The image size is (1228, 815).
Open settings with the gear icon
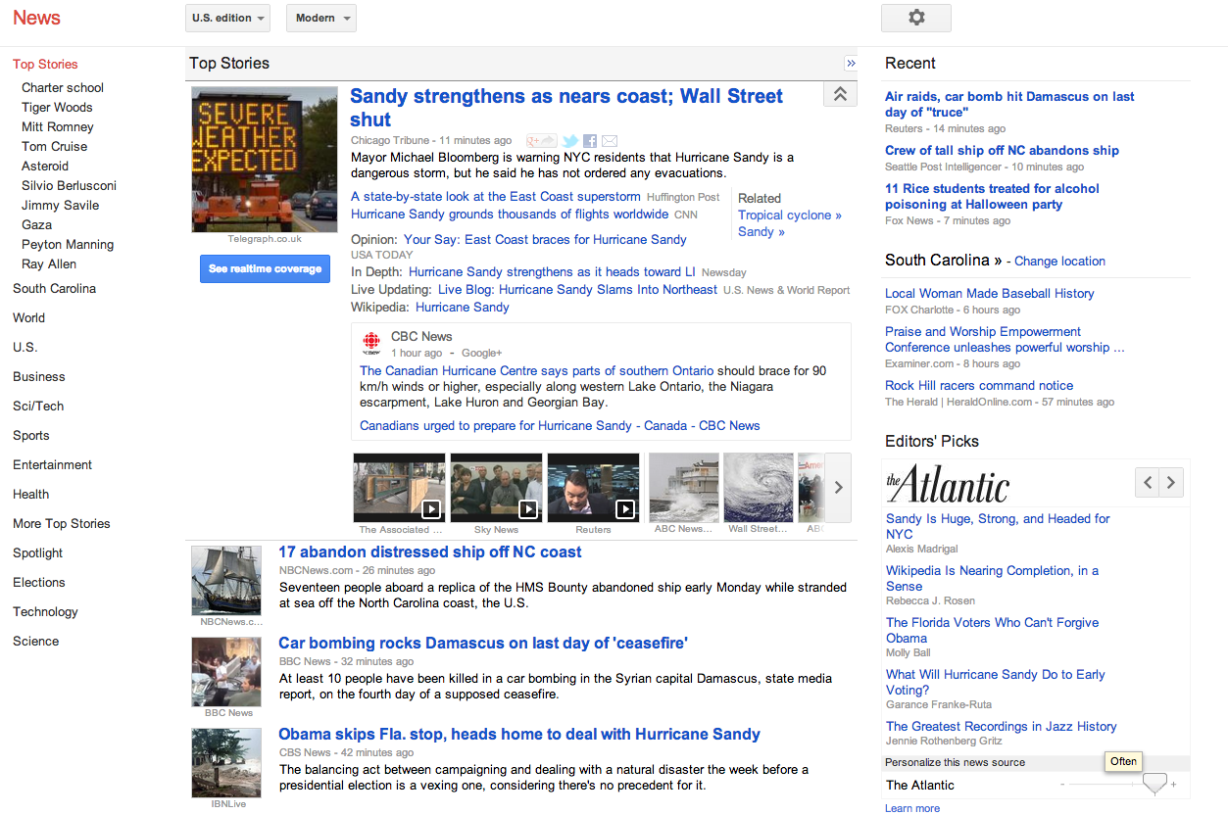pyautogui.click(x=915, y=18)
